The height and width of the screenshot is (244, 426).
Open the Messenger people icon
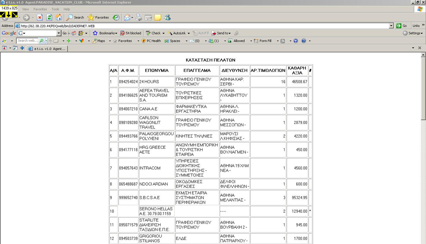(167, 17)
